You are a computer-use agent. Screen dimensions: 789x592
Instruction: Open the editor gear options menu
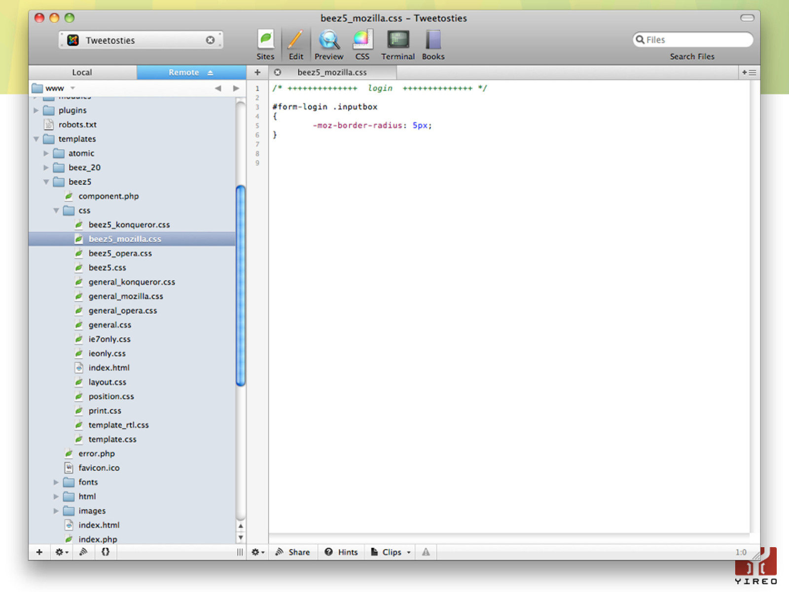click(x=258, y=552)
